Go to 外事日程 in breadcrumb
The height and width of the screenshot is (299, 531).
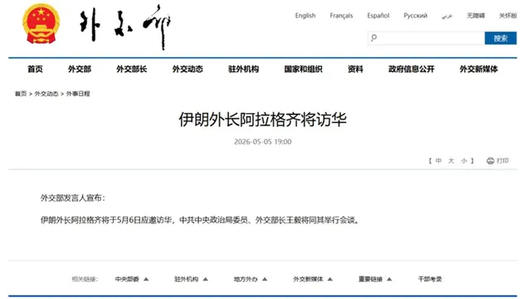click(78, 94)
